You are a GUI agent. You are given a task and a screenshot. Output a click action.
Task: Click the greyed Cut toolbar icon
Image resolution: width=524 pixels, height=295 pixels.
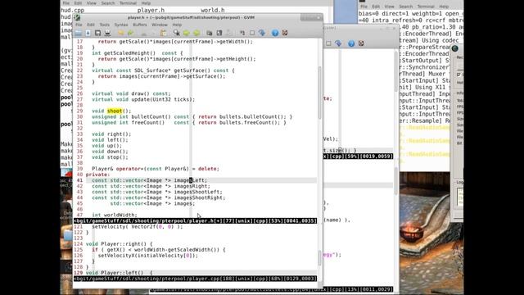144,33
